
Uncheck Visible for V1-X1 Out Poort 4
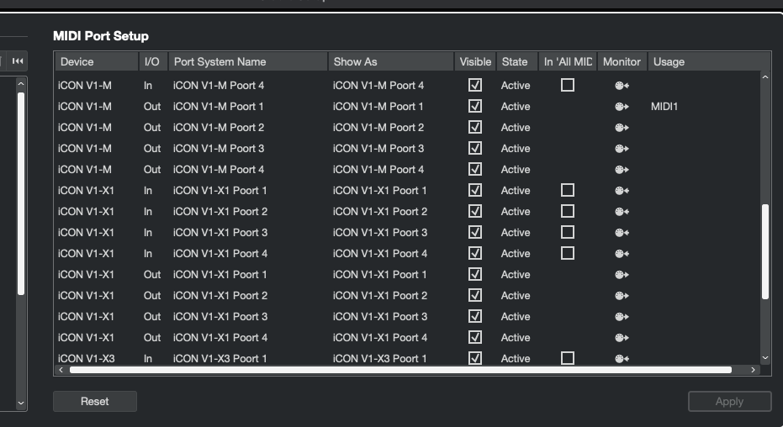point(475,338)
